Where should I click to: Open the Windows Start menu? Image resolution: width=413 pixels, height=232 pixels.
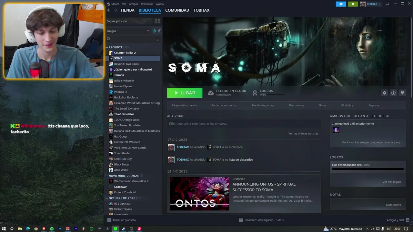[x=4, y=229]
